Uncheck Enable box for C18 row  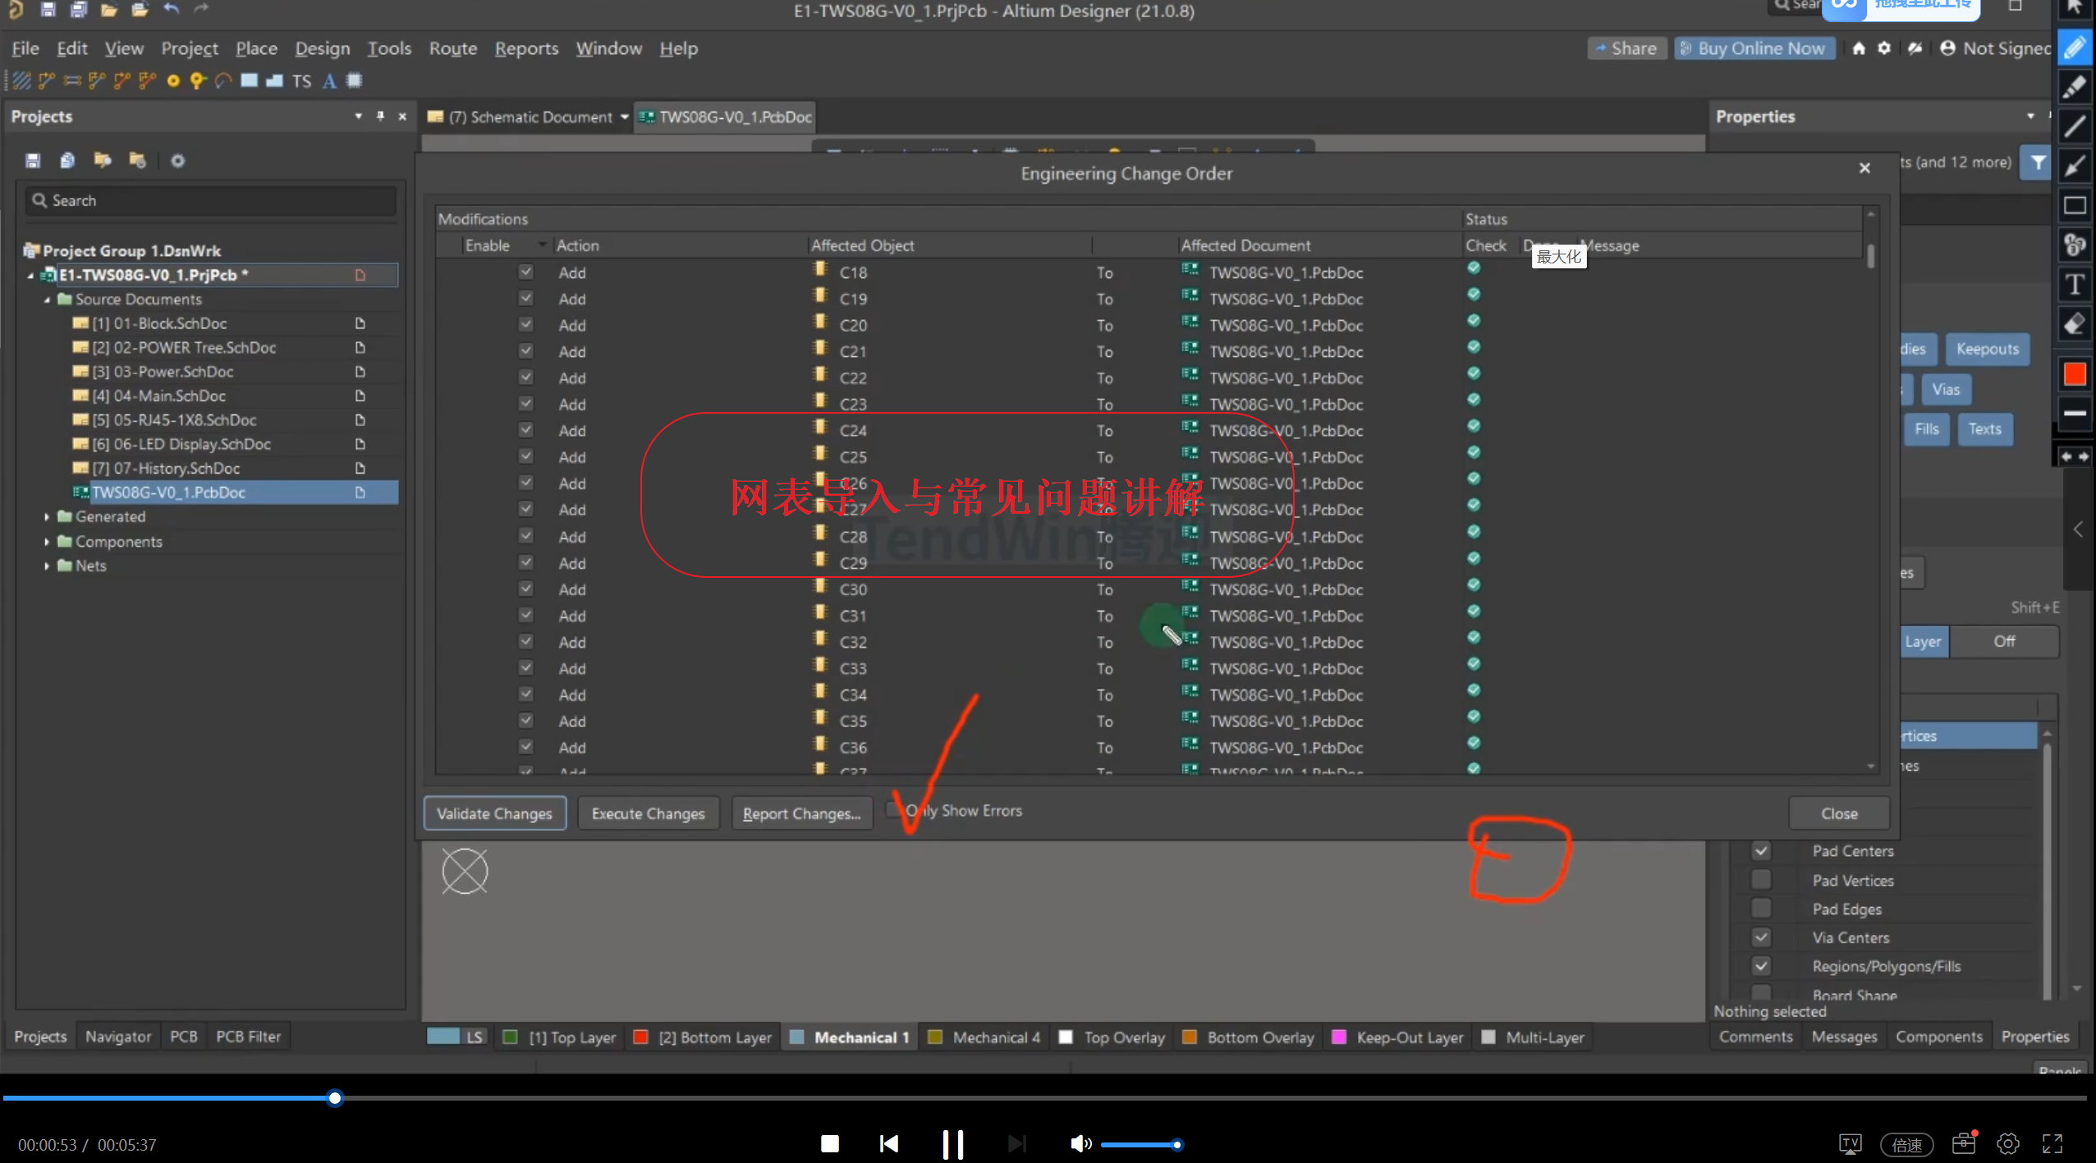(x=526, y=272)
